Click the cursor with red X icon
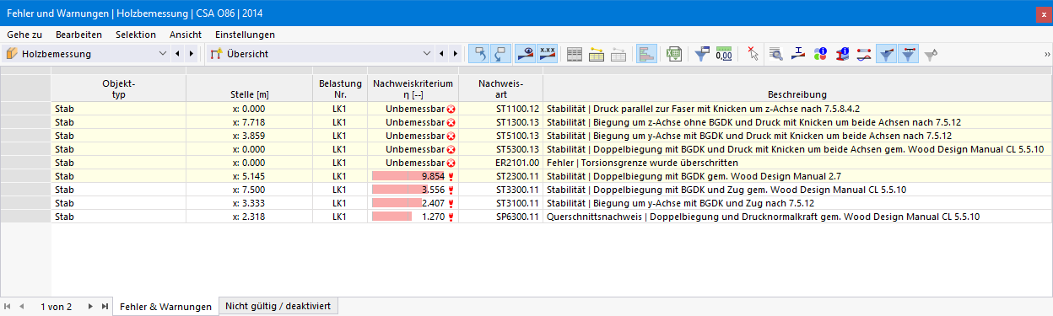This screenshot has width=1053, height=316. click(753, 54)
